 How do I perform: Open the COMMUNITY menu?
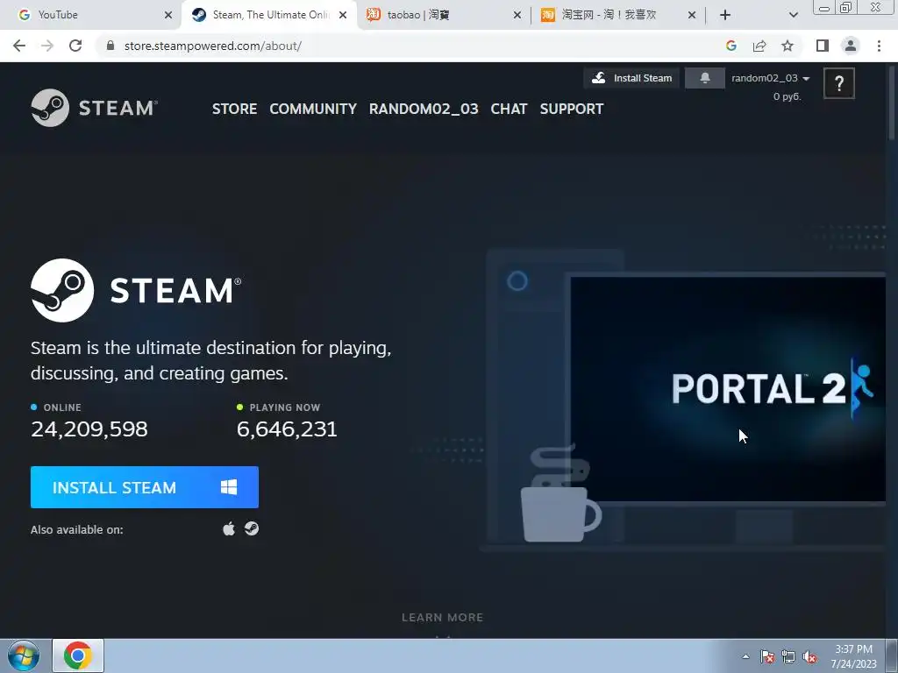tap(313, 109)
